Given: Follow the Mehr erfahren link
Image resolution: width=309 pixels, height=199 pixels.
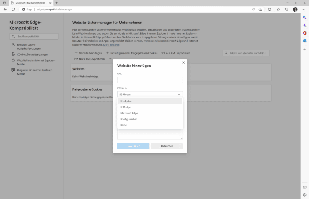Looking at the screenshot, I should click(x=111, y=45).
